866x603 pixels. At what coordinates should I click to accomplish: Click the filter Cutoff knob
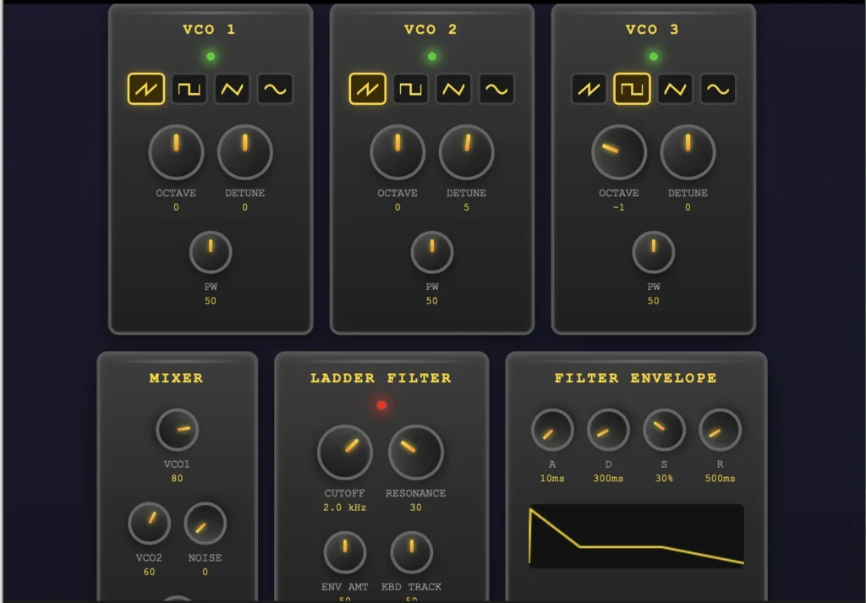(345, 452)
